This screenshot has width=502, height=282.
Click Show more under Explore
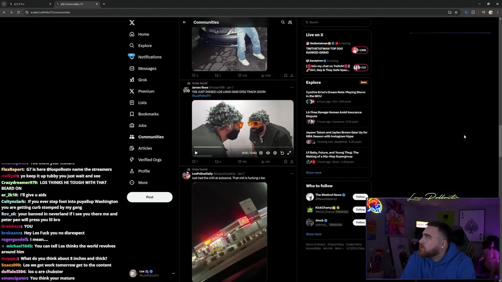pos(313,173)
